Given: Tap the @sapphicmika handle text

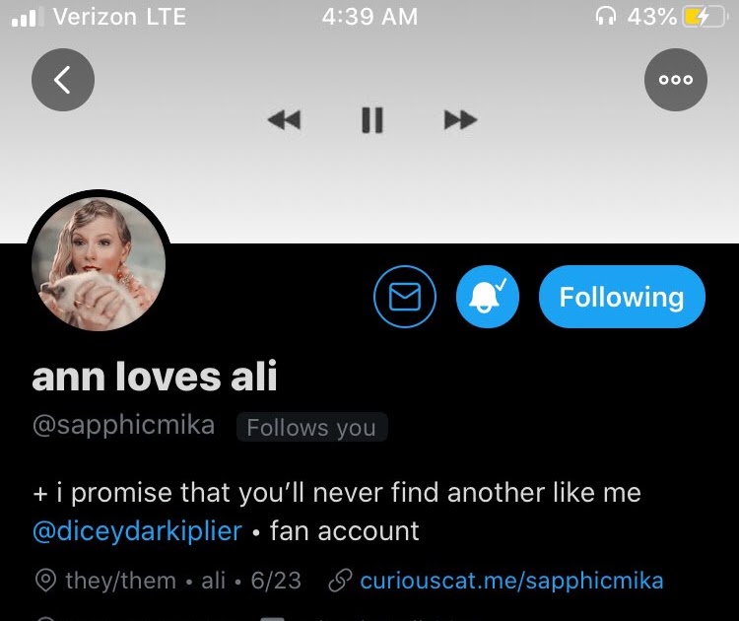Looking at the screenshot, I should point(123,425).
